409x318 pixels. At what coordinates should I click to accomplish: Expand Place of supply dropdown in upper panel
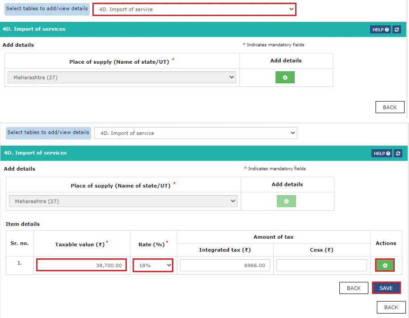click(122, 77)
